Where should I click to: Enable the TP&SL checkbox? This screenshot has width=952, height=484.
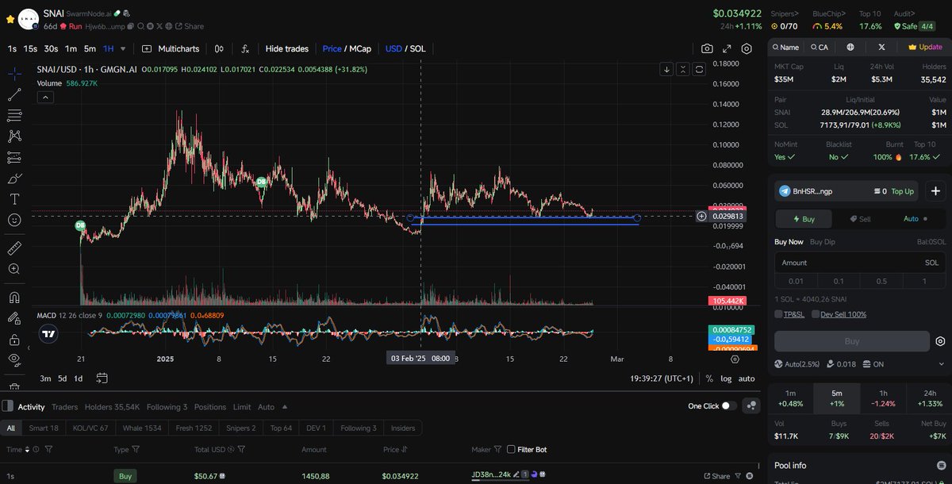(x=779, y=313)
